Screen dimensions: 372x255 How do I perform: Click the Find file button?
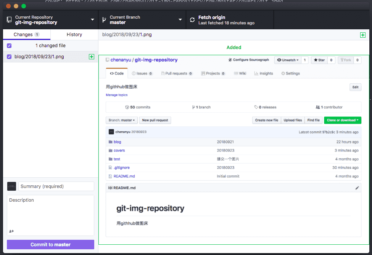(313, 120)
